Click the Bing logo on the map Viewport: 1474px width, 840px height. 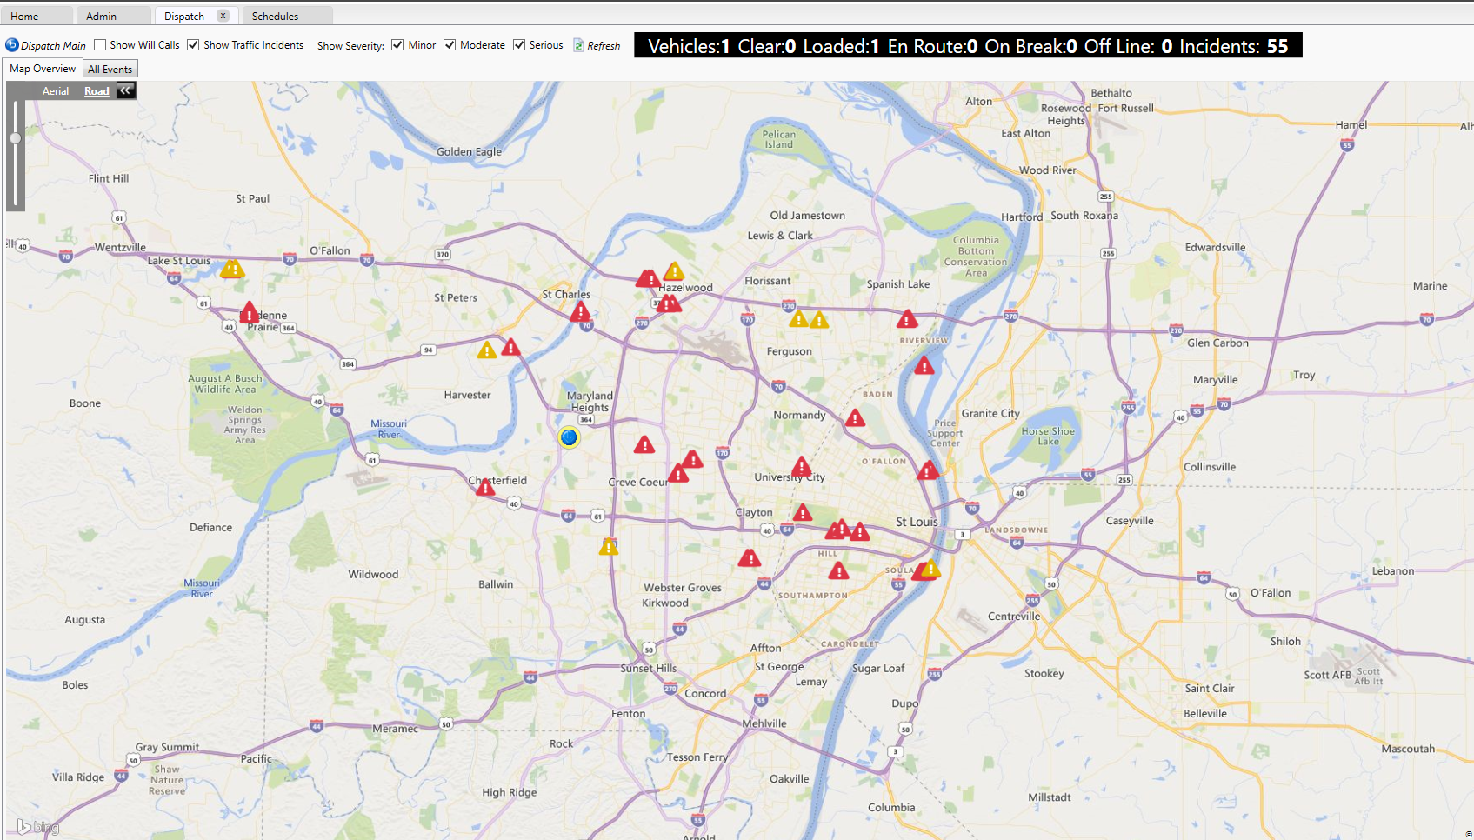(x=37, y=826)
